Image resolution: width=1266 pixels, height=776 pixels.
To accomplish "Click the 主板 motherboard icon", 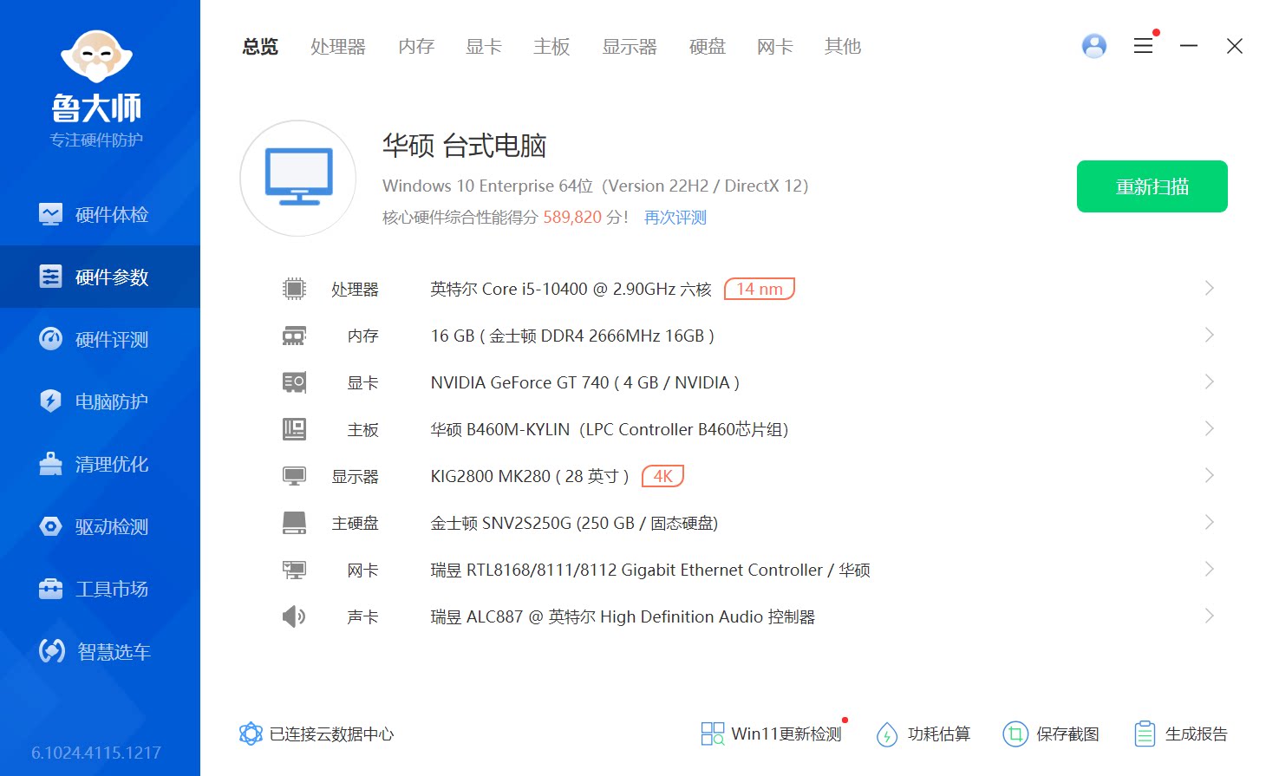I will pyautogui.click(x=294, y=429).
